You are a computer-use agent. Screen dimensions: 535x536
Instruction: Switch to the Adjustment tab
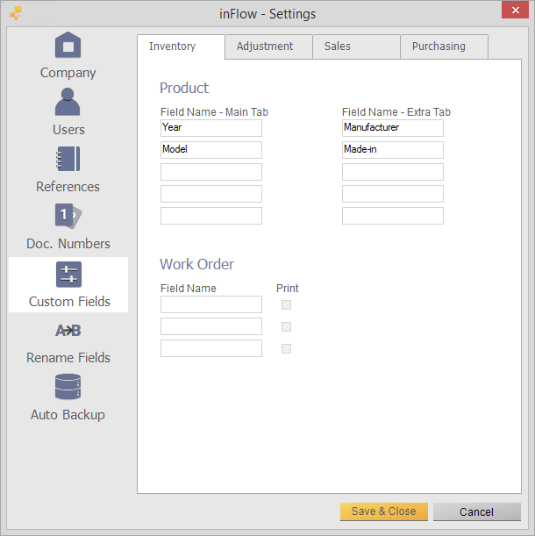pyautogui.click(x=268, y=46)
